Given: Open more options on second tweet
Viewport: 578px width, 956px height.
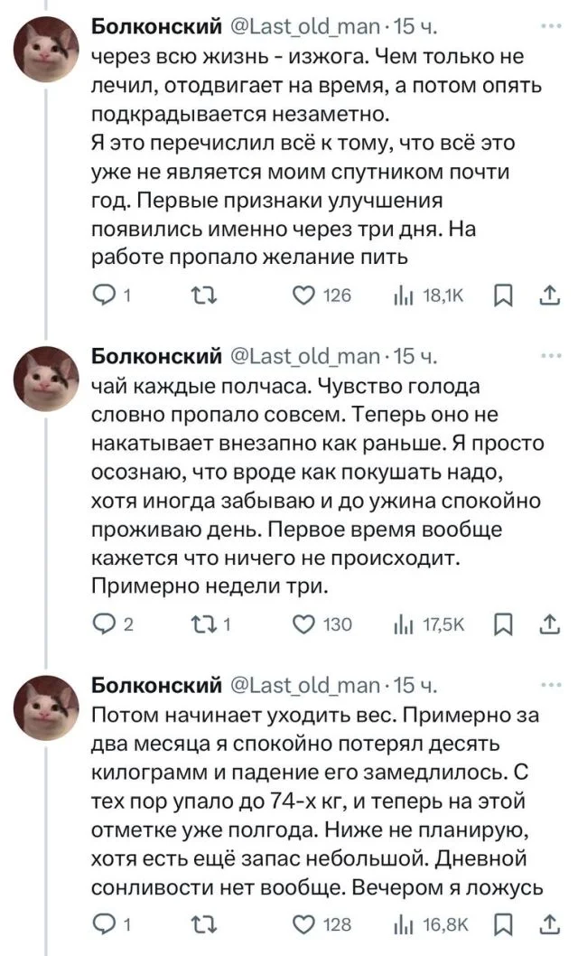Looking at the screenshot, I should coord(549,357).
